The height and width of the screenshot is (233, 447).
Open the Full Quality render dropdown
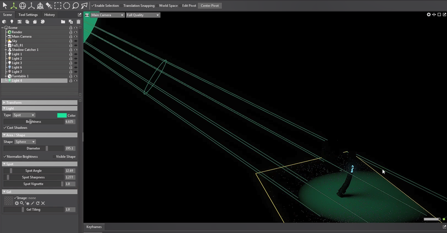143,15
